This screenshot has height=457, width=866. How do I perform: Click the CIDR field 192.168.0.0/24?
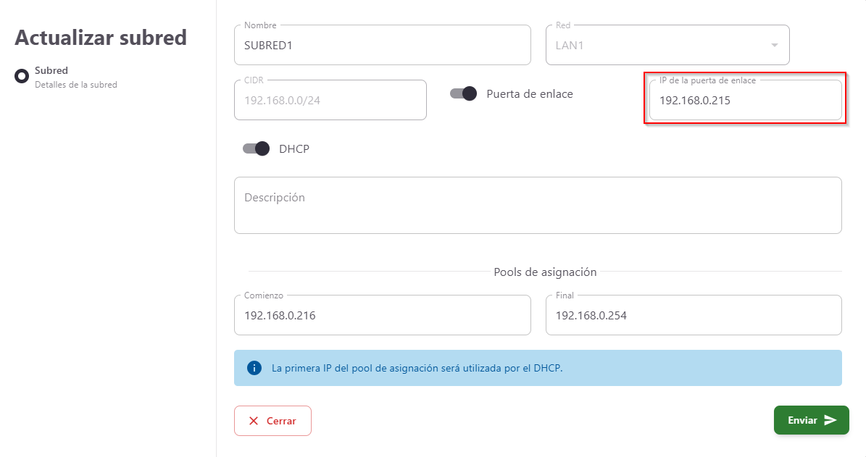point(330,101)
